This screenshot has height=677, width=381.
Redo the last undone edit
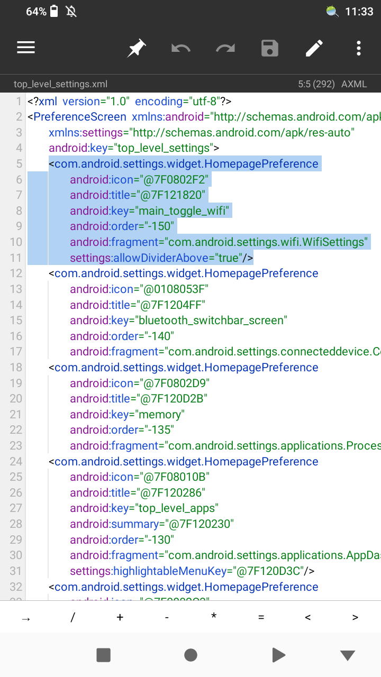pos(225,49)
